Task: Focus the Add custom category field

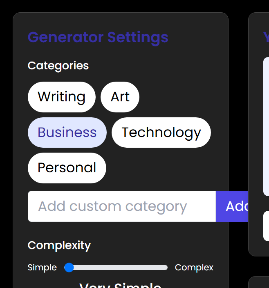Action: click(x=121, y=206)
